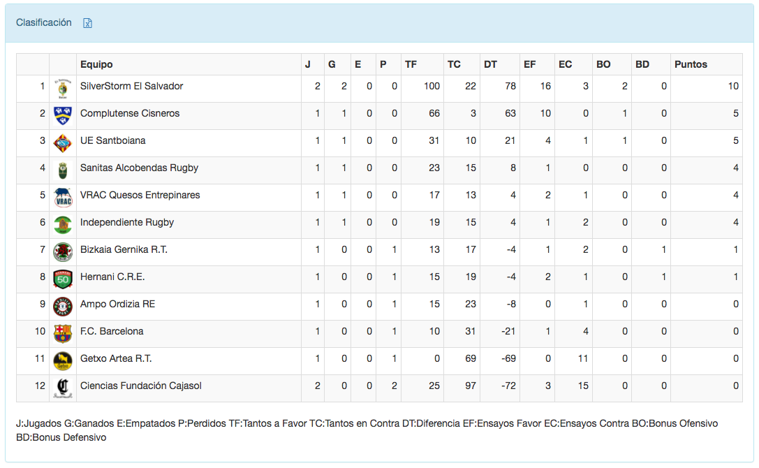Click the Getxo Artea R.T. logo

(x=63, y=360)
